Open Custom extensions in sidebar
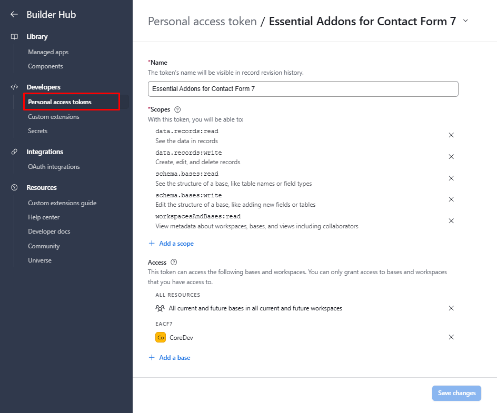The height and width of the screenshot is (413, 497). (54, 117)
